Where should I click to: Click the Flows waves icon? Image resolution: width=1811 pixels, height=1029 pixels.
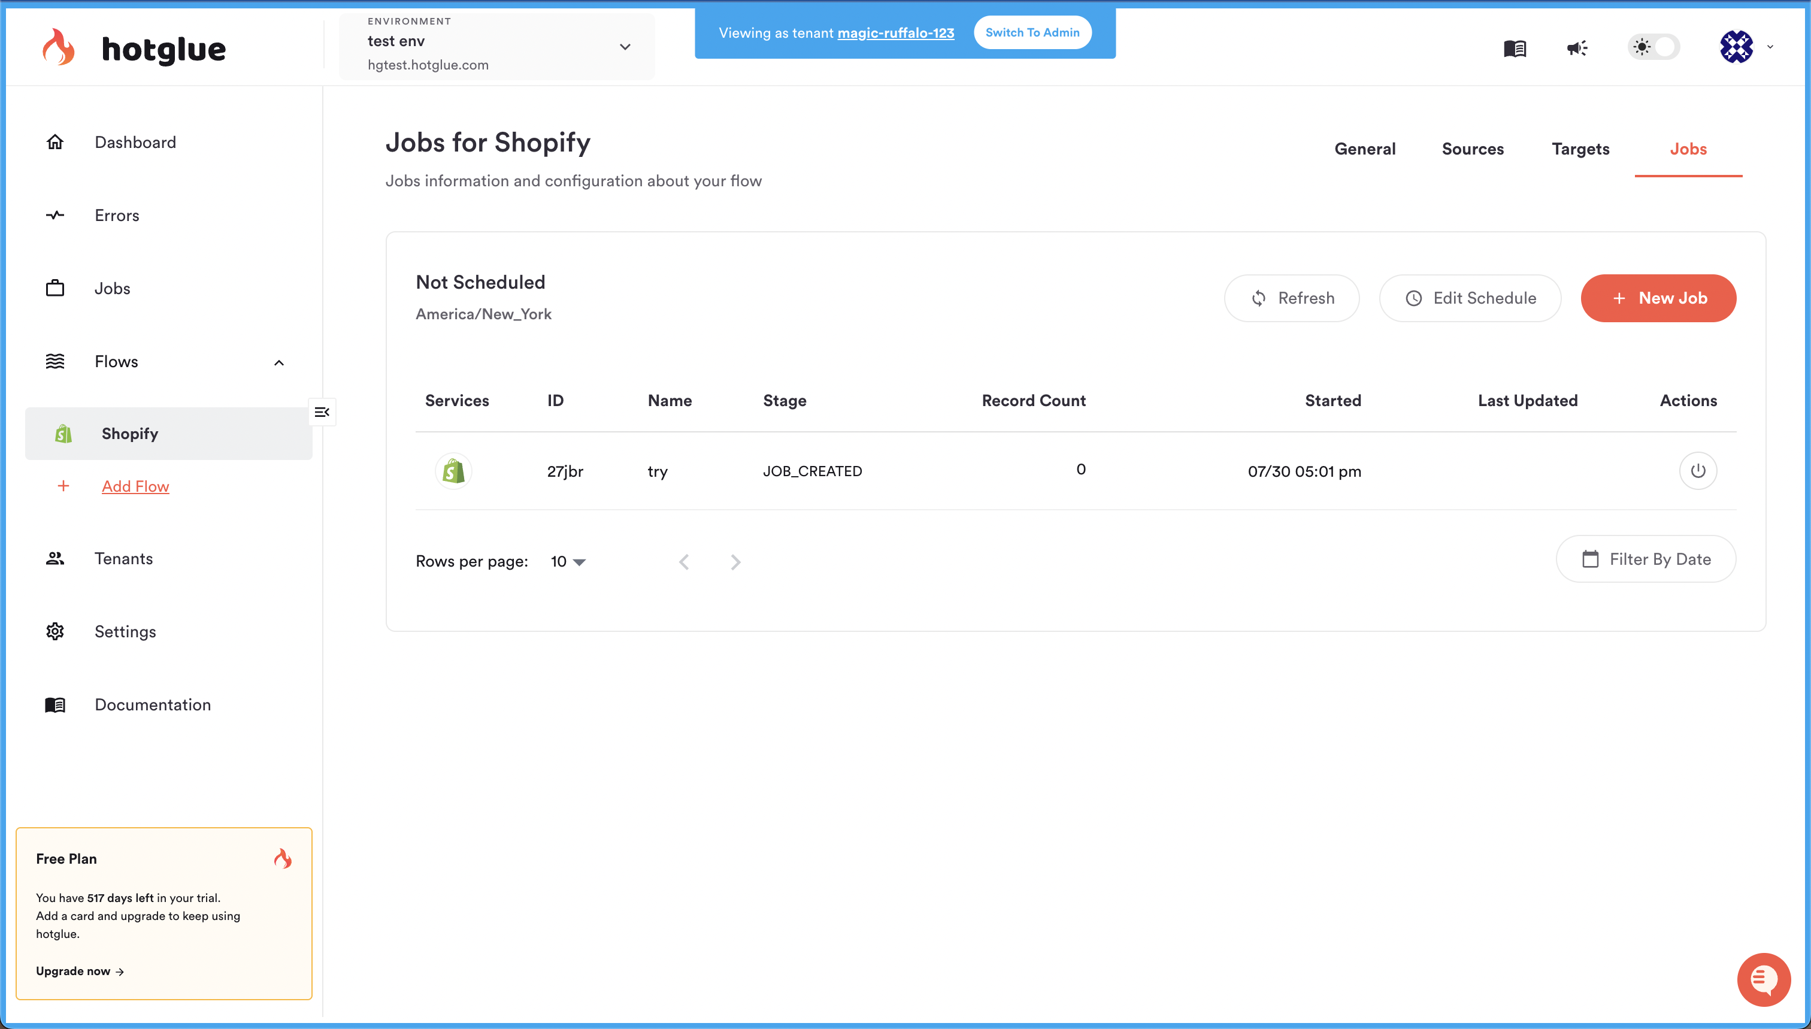coord(55,361)
